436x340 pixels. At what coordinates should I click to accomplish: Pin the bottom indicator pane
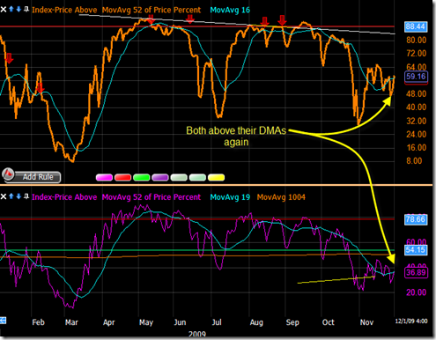click(x=26, y=196)
